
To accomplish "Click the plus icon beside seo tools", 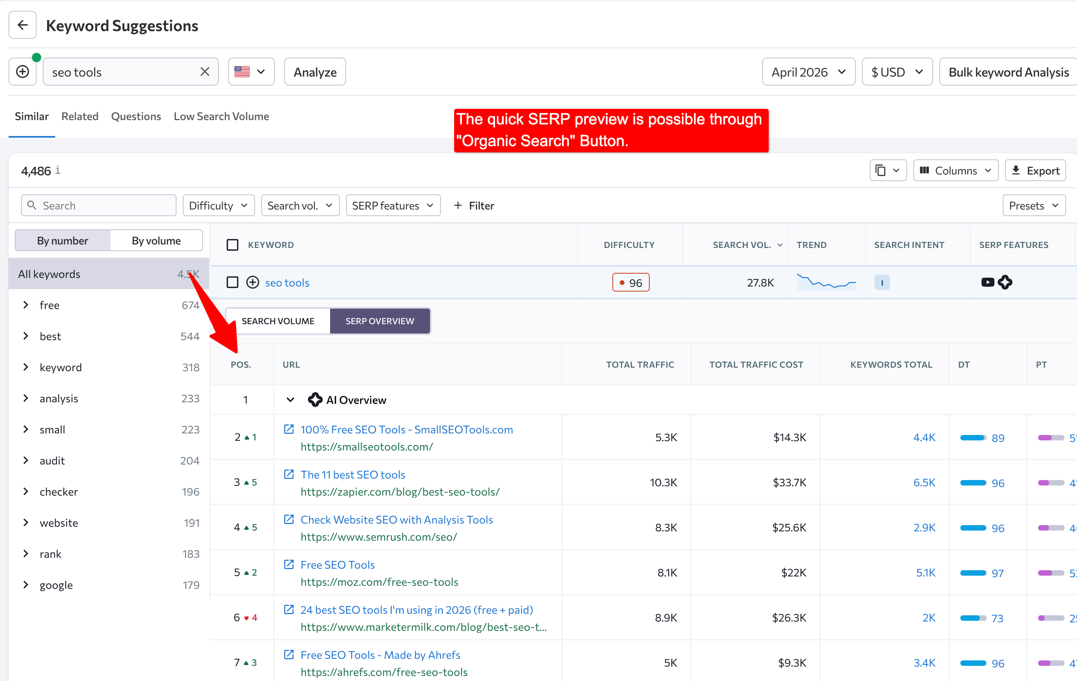I will (253, 282).
